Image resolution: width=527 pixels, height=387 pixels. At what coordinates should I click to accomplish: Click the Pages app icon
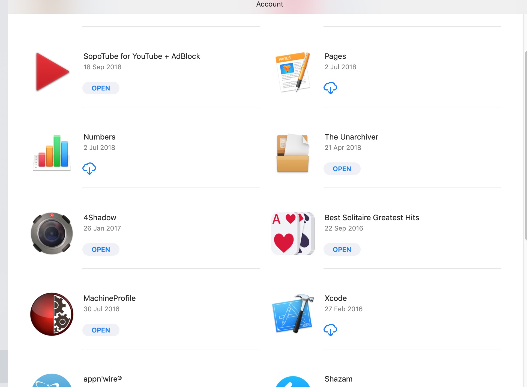pyautogui.click(x=293, y=72)
